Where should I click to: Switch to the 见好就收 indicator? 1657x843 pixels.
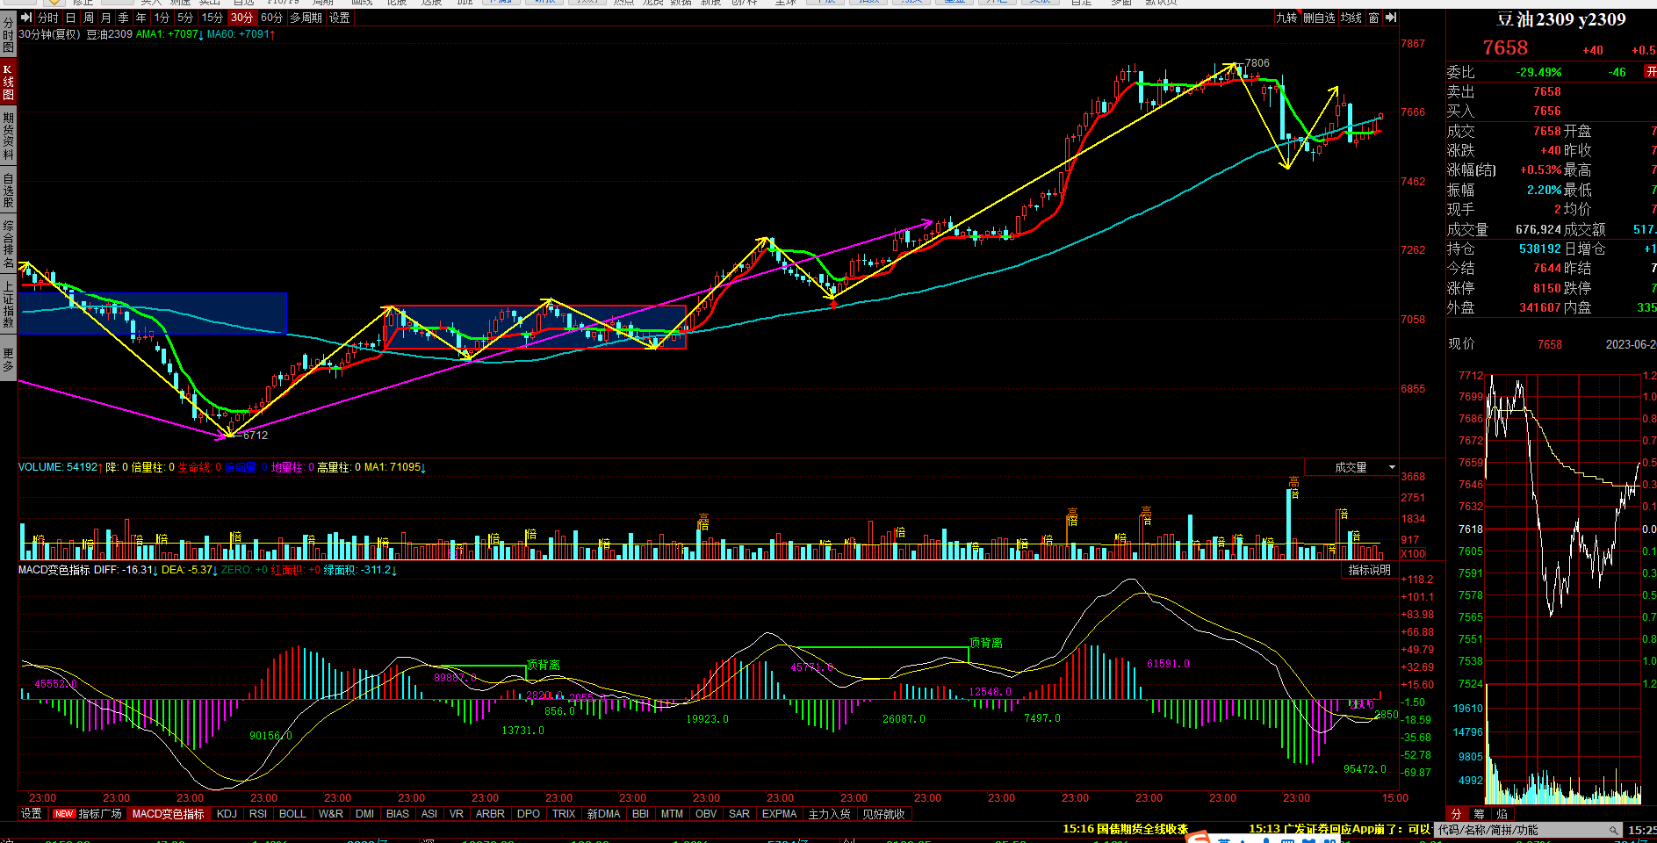(883, 814)
